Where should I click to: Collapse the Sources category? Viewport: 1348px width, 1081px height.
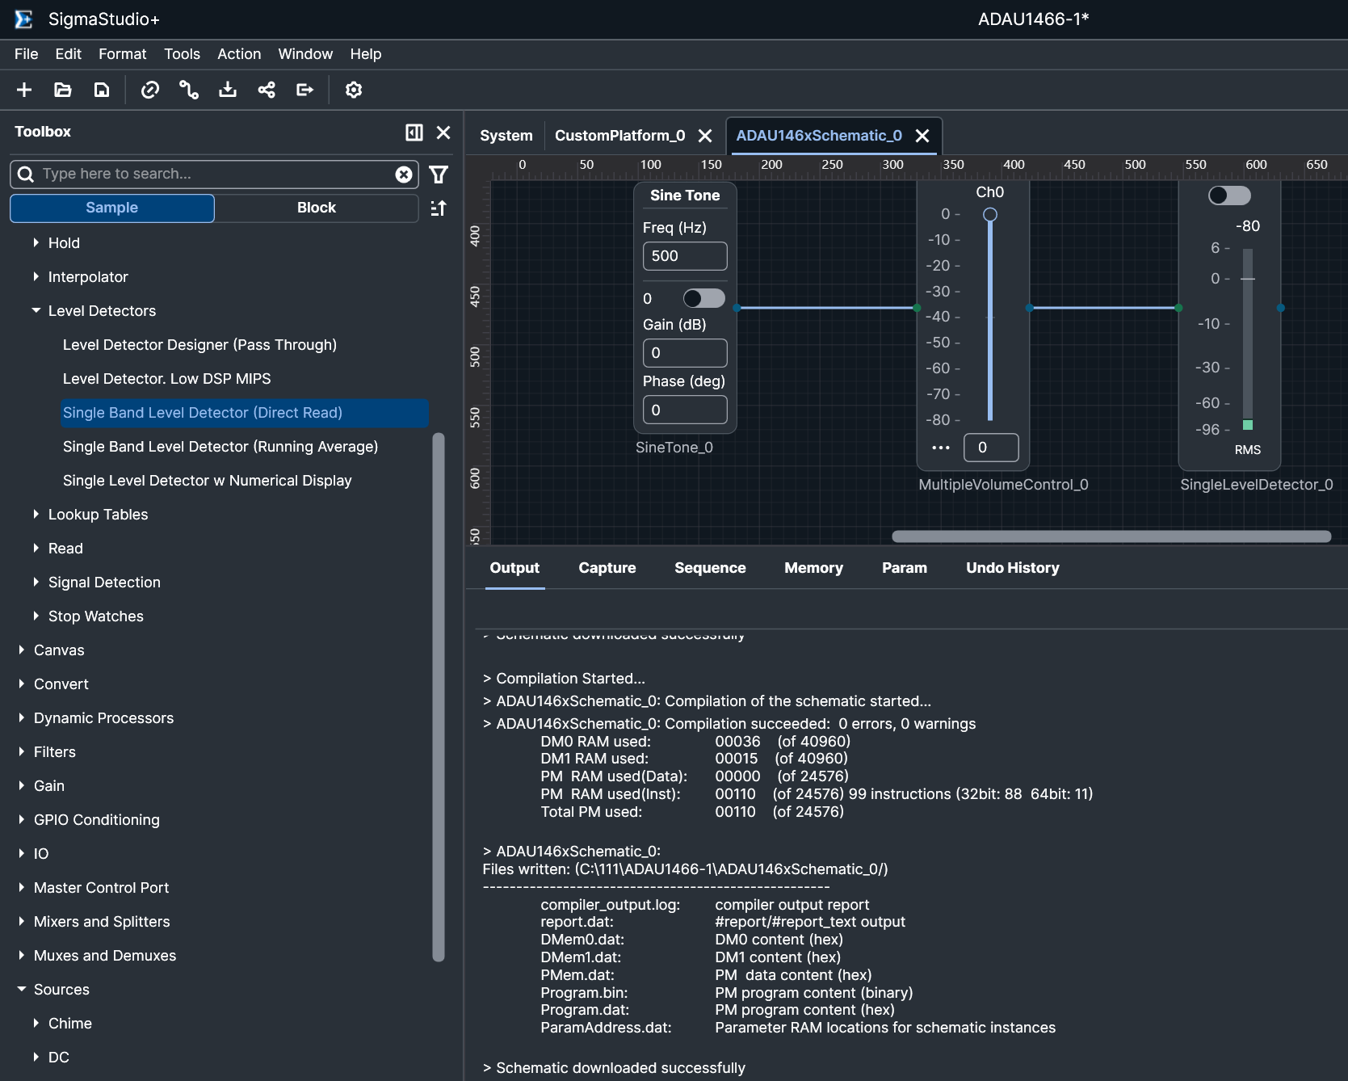[22, 990]
